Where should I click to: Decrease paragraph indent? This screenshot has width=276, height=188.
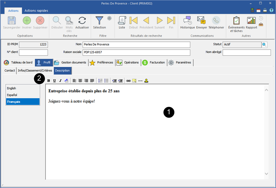pyautogui.click(x=115, y=81)
